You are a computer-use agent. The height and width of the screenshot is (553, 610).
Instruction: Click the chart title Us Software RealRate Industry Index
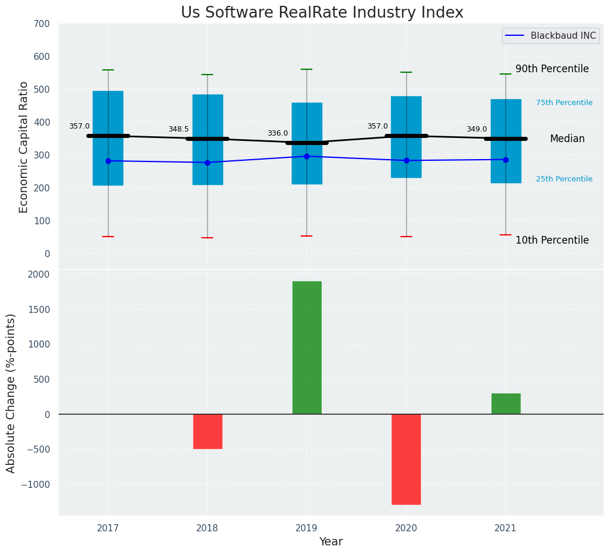point(322,13)
